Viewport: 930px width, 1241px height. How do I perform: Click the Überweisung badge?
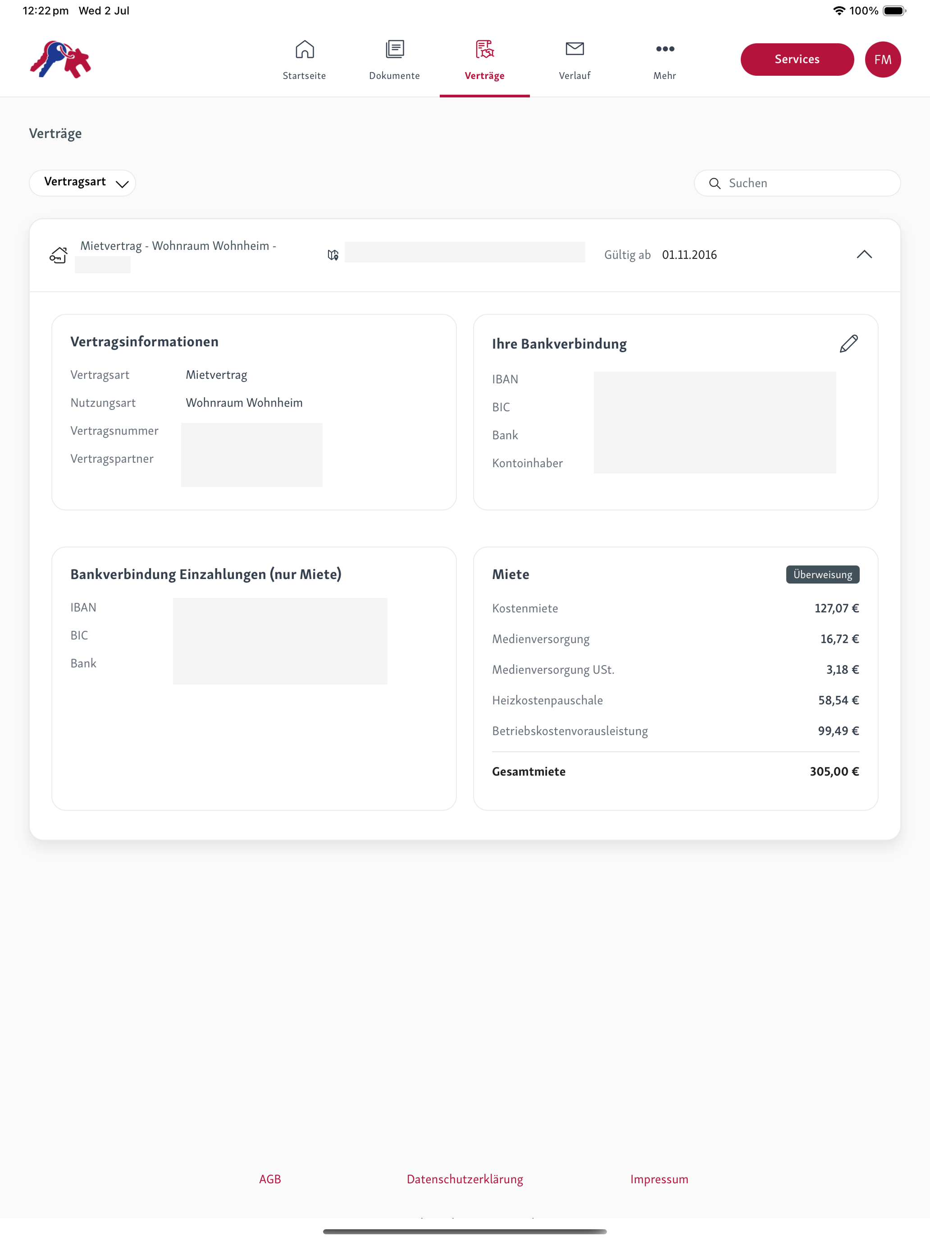click(822, 575)
